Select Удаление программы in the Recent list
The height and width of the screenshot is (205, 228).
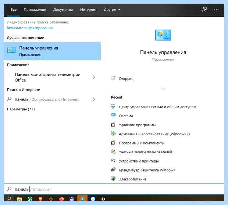pos(137,125)
